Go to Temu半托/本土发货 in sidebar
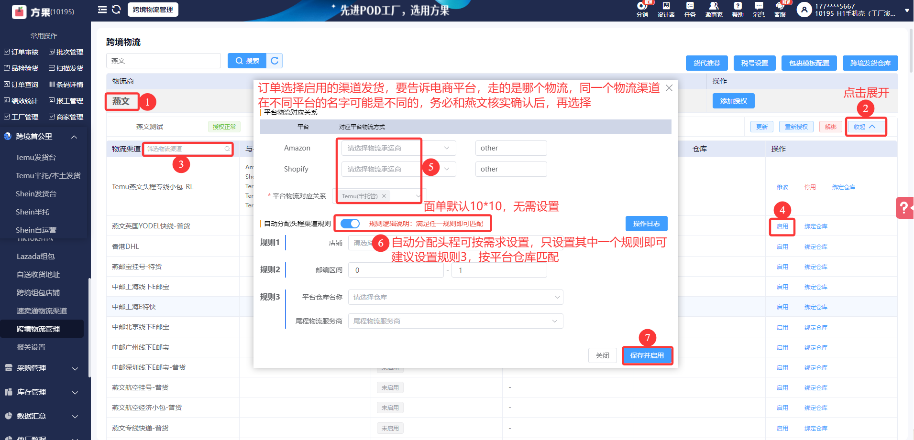This screenshot has width=914, height=440. pyautogui.click(x=48, y=175)
